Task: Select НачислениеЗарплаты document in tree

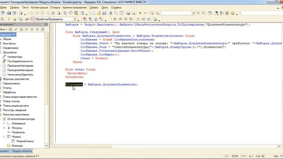Action: [20, 75]
